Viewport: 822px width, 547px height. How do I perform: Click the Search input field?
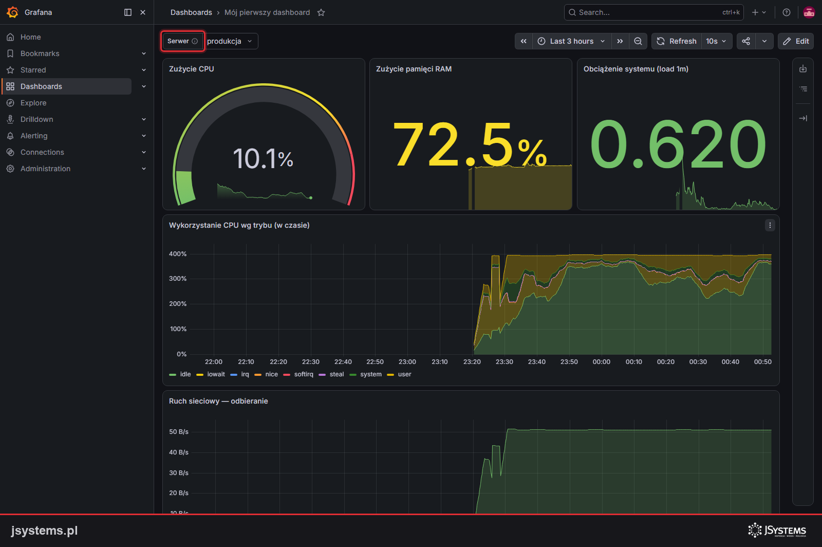(x=653, y=12)
